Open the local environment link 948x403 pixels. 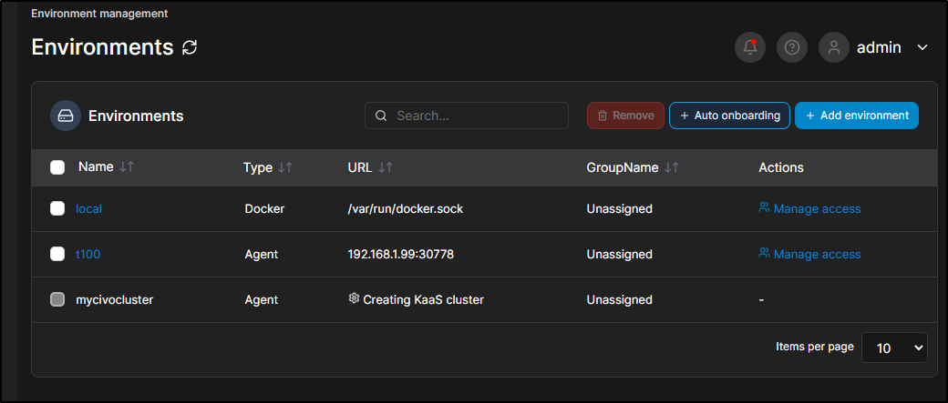pyautogui.click(x=89, y=208)
